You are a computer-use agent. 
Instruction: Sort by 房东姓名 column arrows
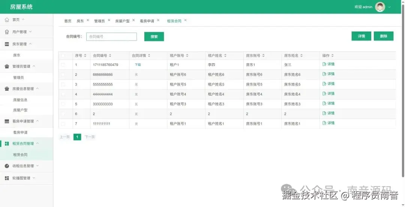coord(301,55)
